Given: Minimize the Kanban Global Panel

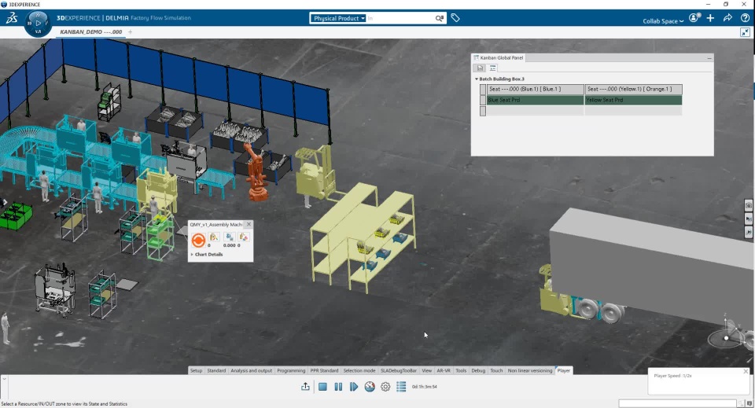Looking at the screenshot, I should pyautogui.click(x=709, y=57).
